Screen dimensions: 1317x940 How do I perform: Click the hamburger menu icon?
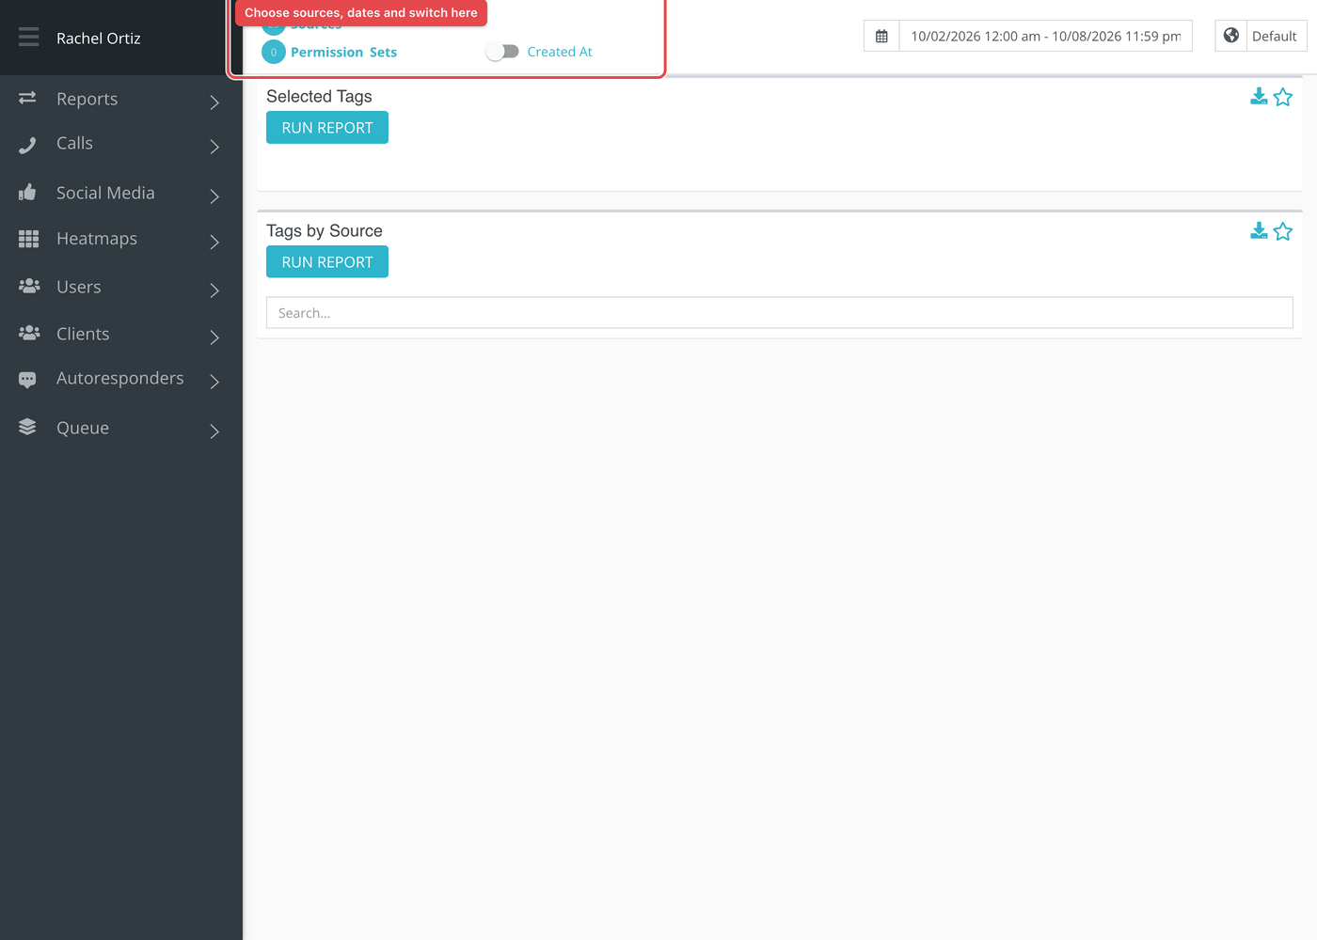coord(29,37)
